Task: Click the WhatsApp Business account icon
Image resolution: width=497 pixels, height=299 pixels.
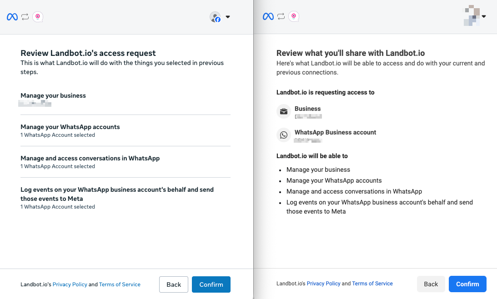Action: click(x=284, y=135)
